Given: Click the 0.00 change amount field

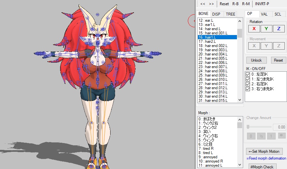Looking at the screenshot, I should click(279, 127).
